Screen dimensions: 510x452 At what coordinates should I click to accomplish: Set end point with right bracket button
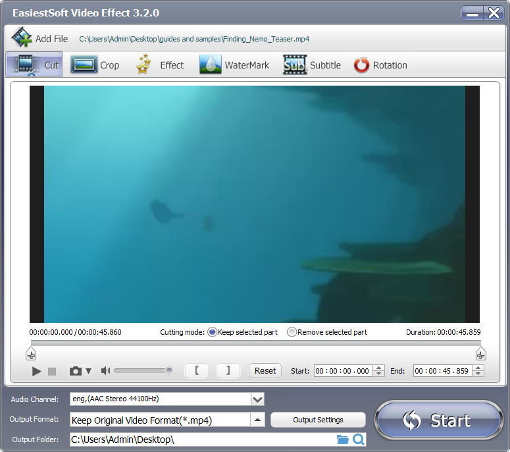point(228,370)
